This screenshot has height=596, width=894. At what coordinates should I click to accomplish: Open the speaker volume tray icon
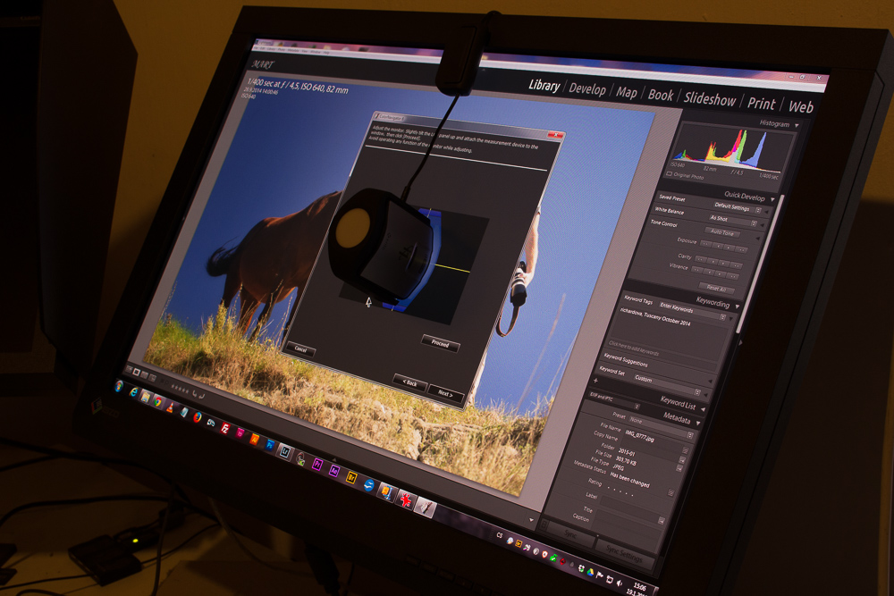620,583
